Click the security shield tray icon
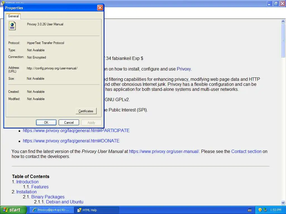Image resolution: width=286 pixels, height=214 pixels. 260,210
